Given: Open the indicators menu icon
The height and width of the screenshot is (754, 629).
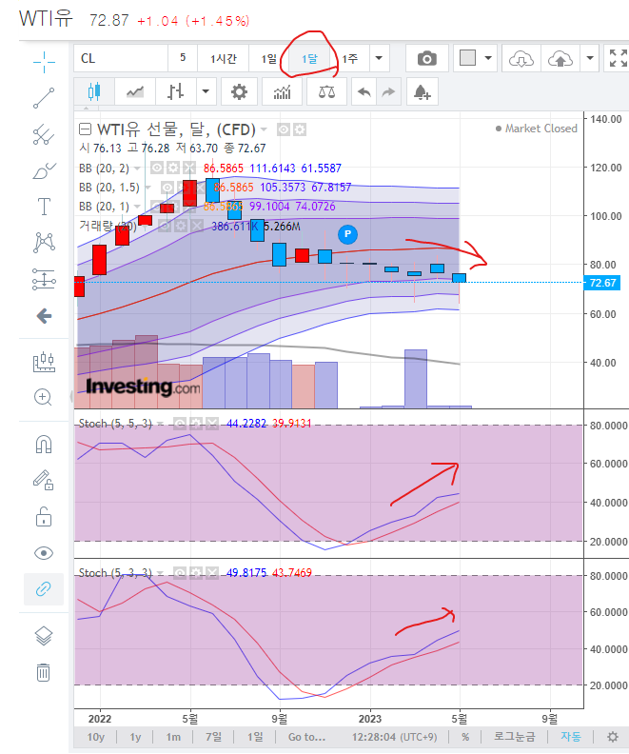Looking at the screenshot, I should [x=282, y=91].
